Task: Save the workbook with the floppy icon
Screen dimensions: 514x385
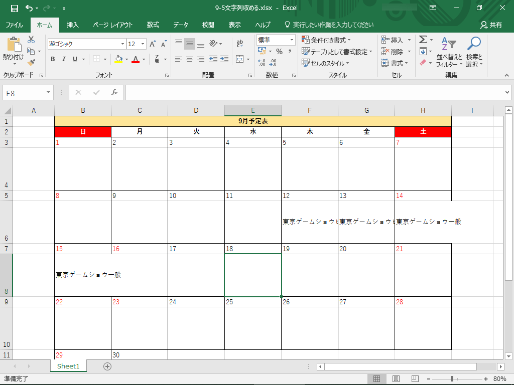Action: pyautogui.click(x=15, y=8)
